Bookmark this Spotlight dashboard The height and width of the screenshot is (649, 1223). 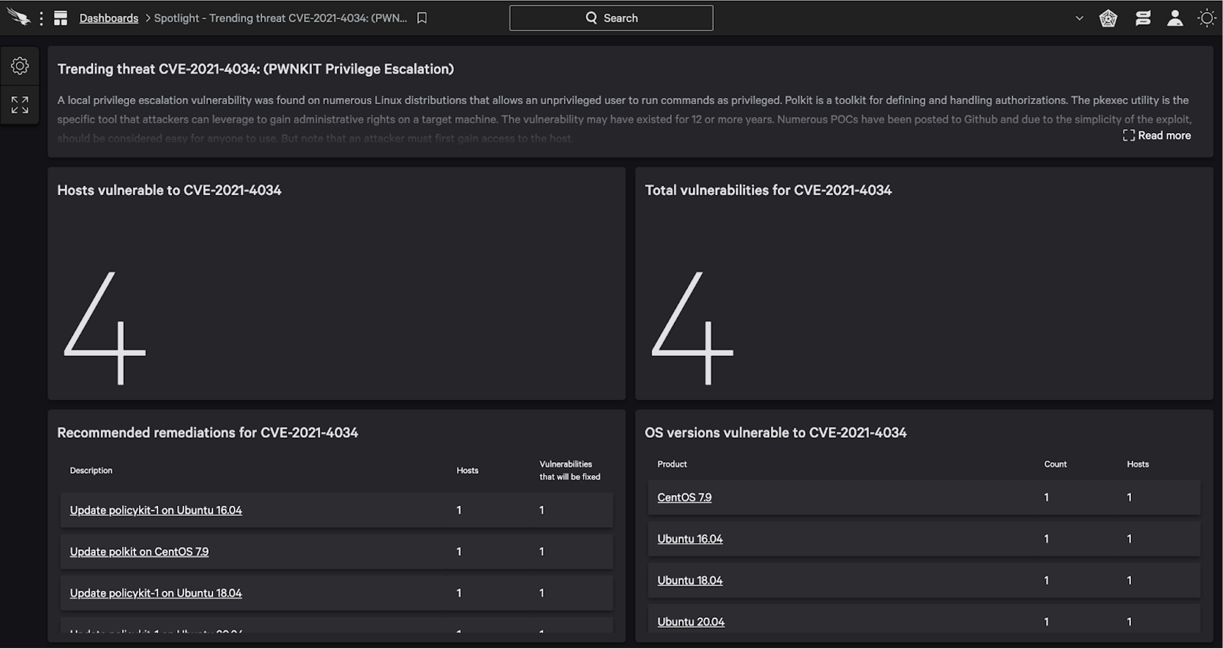(422, 18)
